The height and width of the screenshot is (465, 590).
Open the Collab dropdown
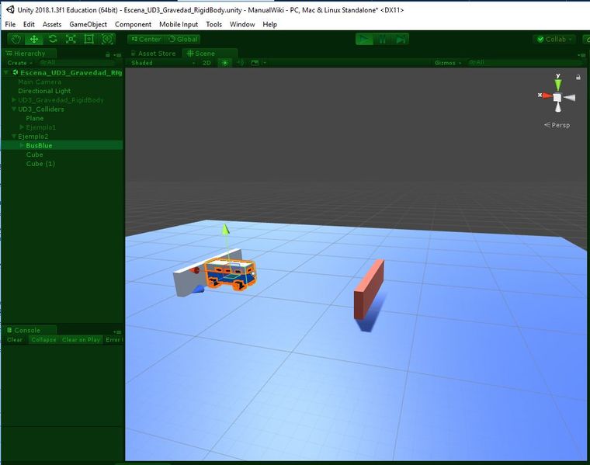coord(554,39)
